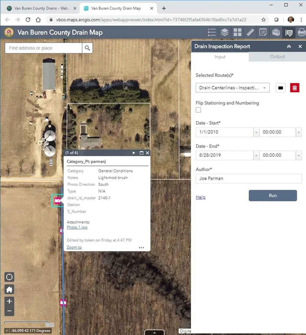This screenshot has width=306, height=335.
Task: Zoom in on the map
Action: [x=9, y=301]
